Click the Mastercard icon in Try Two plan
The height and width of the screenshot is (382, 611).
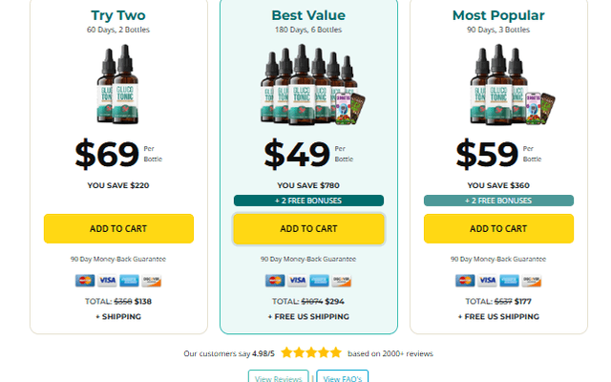coord(86,281)
